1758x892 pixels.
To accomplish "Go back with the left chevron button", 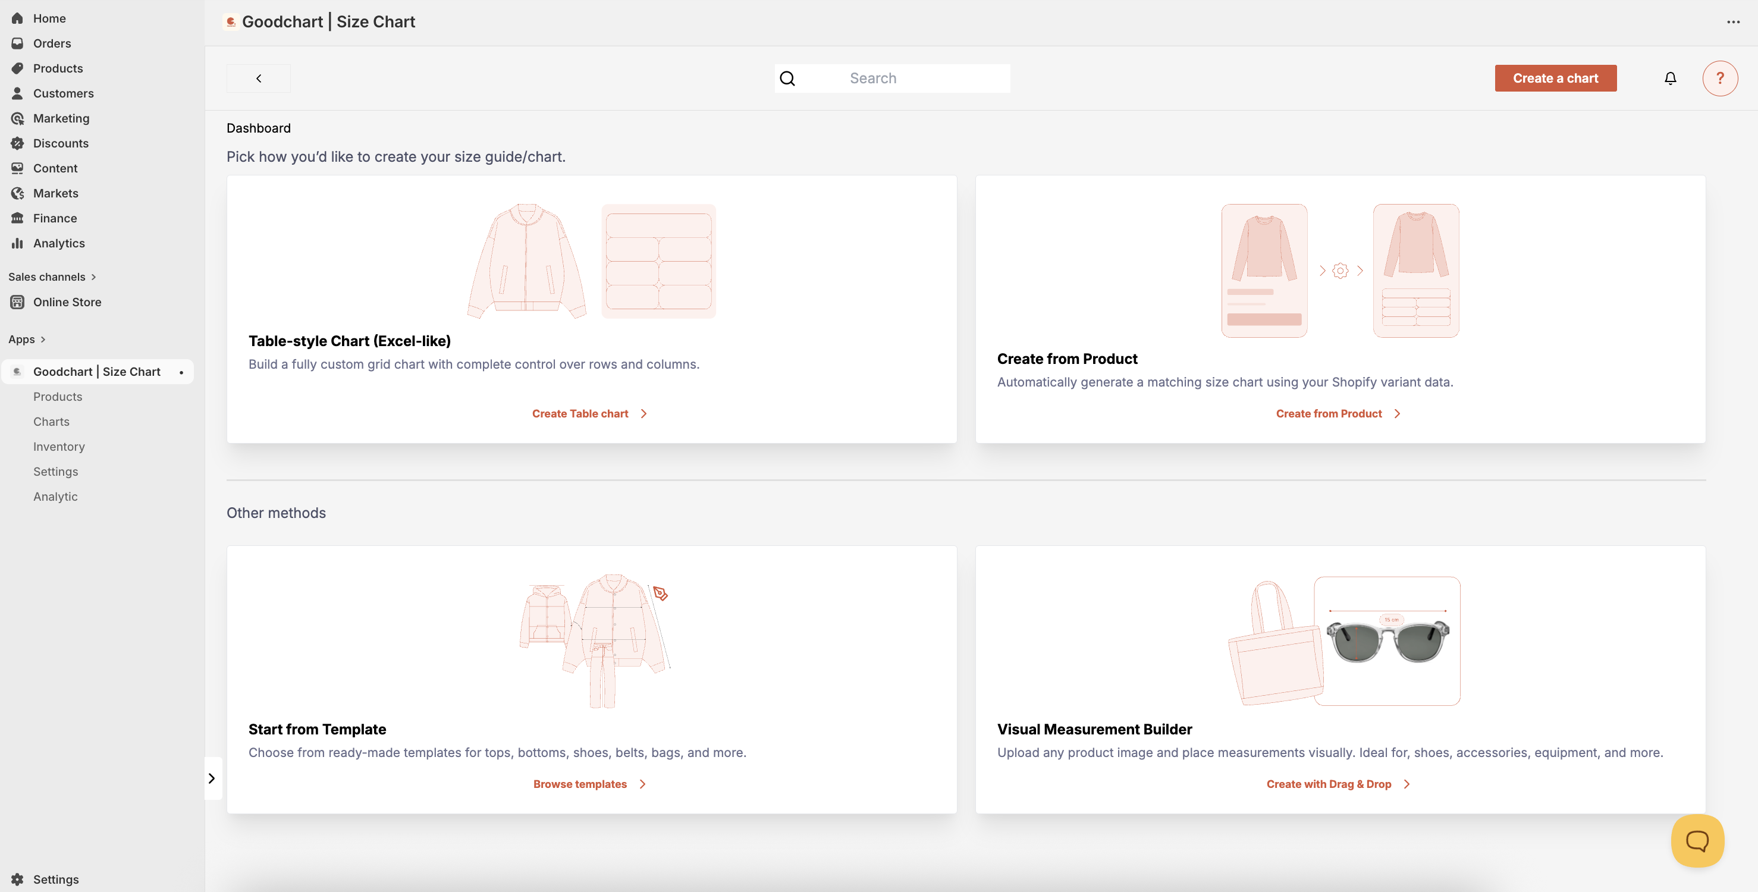I will tap(259, 78).
